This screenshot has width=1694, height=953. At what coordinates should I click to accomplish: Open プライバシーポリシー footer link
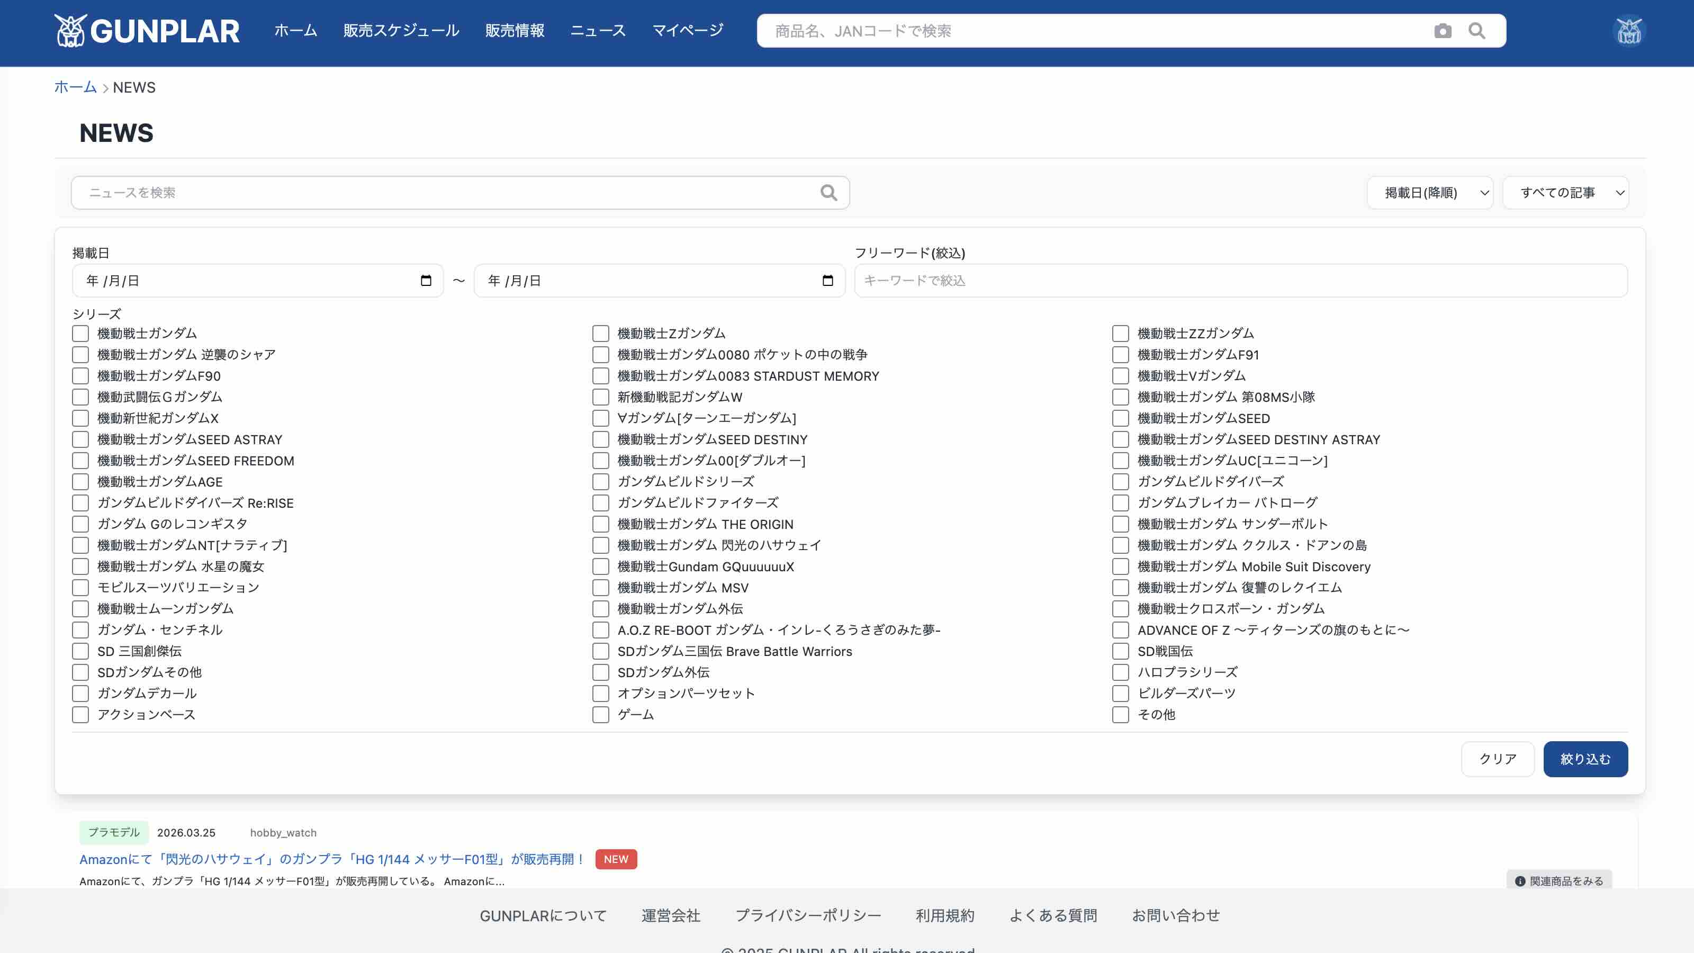[808, 915]
